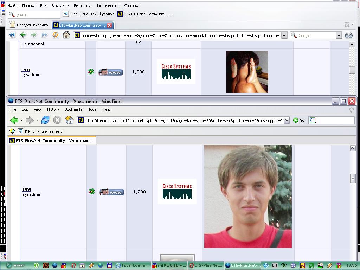Click the Go button in Firefox

pos(299,120)
